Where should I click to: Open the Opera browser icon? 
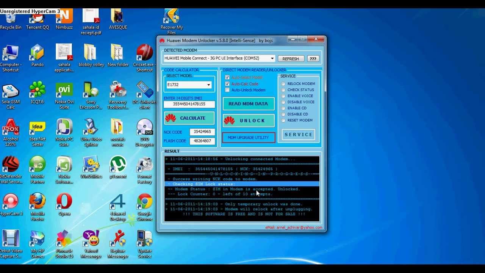(x=64, y=204)
